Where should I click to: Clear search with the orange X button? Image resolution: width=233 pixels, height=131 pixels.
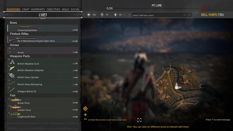189,15
